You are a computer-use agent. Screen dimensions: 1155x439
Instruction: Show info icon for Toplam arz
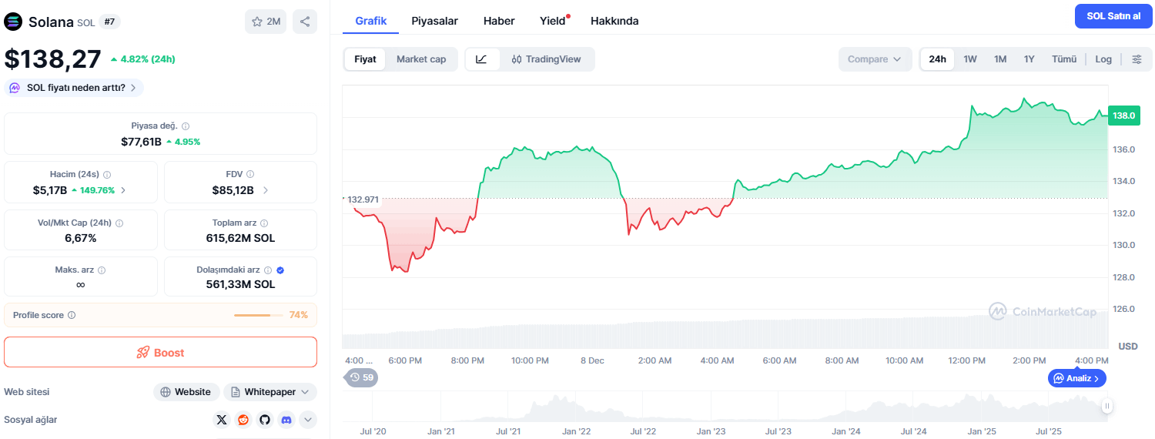(x=265, y=223)
